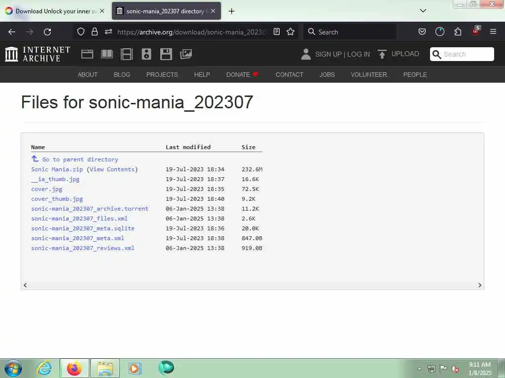
Task: Download the Sonic Mania.zip file
Action: tap(57, 169)
